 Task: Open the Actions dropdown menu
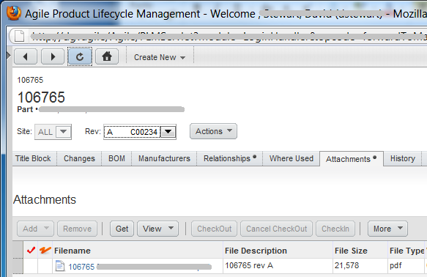[214, 131]
